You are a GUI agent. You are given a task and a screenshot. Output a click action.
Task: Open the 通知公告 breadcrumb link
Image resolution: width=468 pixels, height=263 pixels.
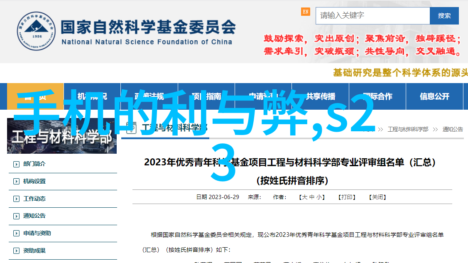(x=453, y=129)
